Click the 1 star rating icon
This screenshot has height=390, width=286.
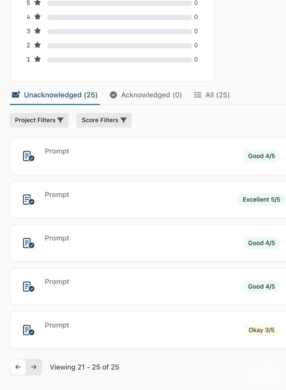38,59
